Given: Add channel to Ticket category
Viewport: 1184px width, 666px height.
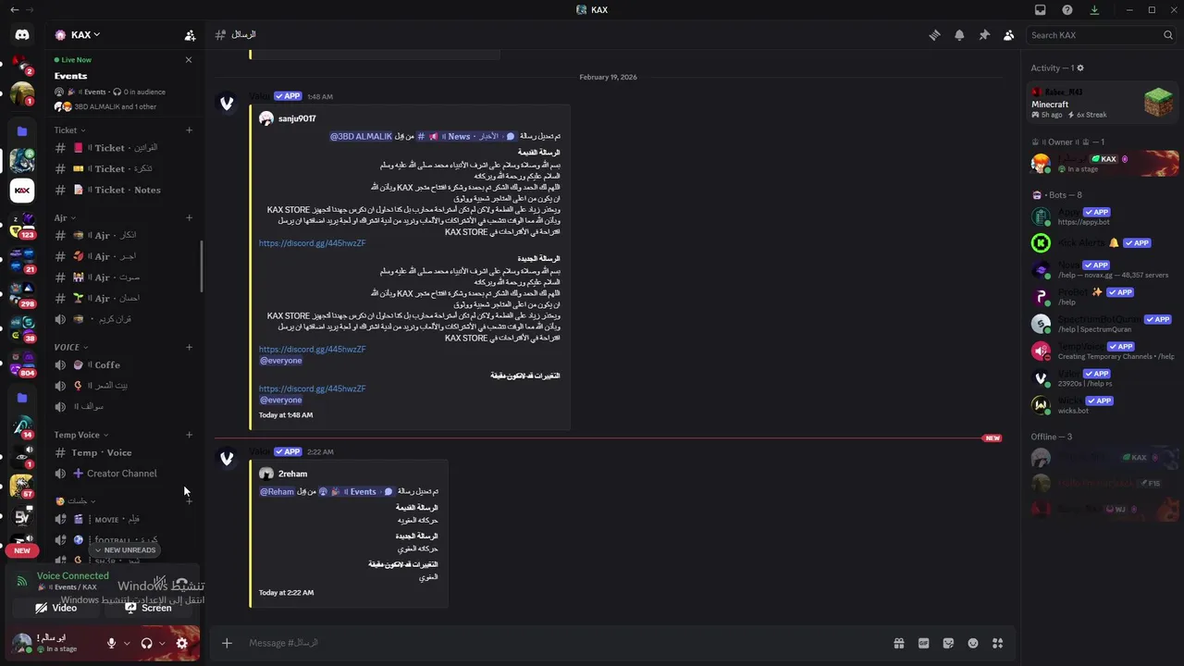Looking at the screenshot, I should point(189,130).
